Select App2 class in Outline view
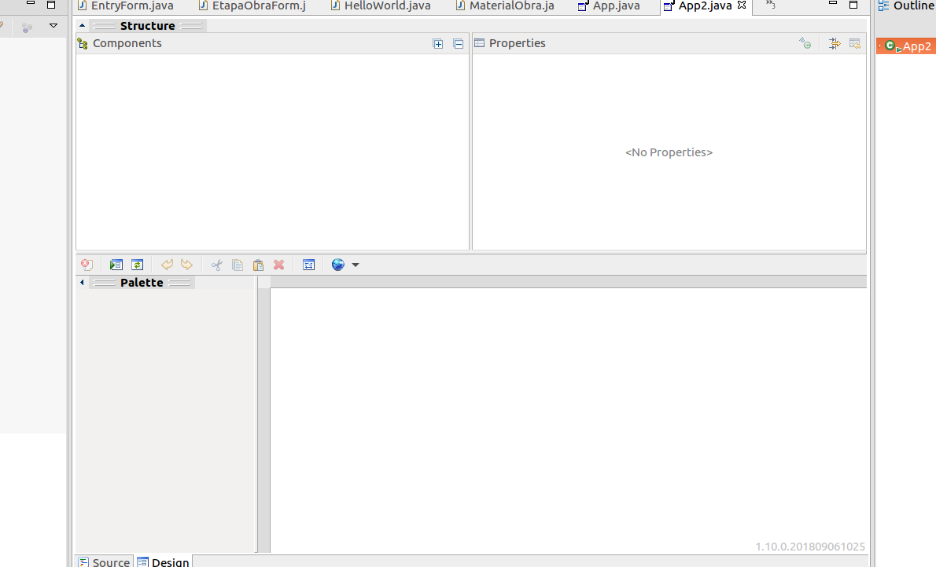 pos(908,46)
